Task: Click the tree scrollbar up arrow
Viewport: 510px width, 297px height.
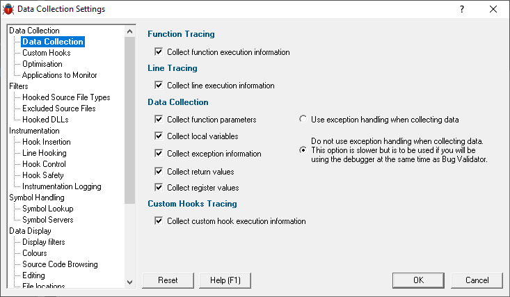Action: (x=130, y=31)
